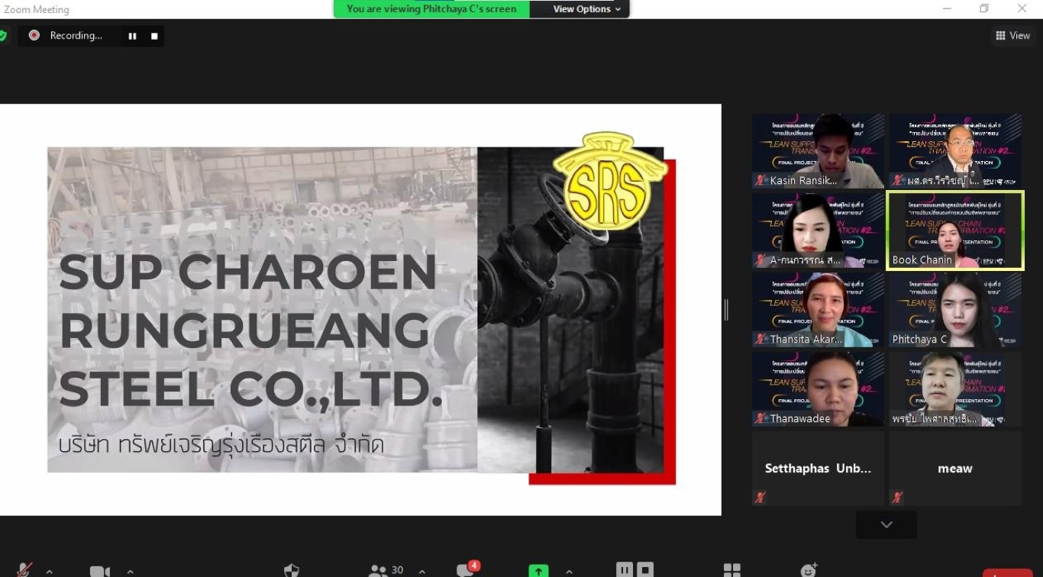Open the View layout menu at top right

1012,36
